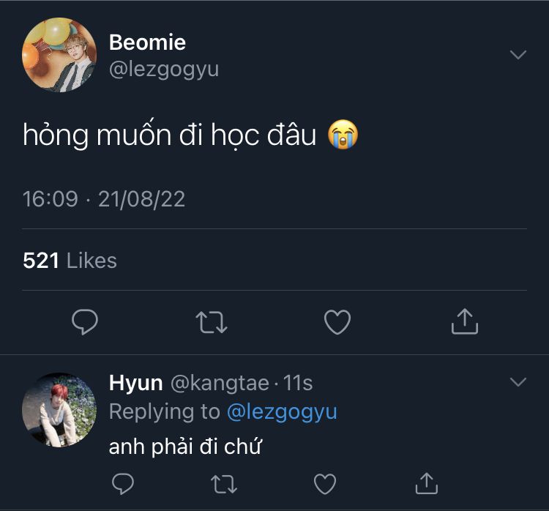Screen dimensions: 549x511
Task: Open the reply's 11s timestamp
Action: 298,383
